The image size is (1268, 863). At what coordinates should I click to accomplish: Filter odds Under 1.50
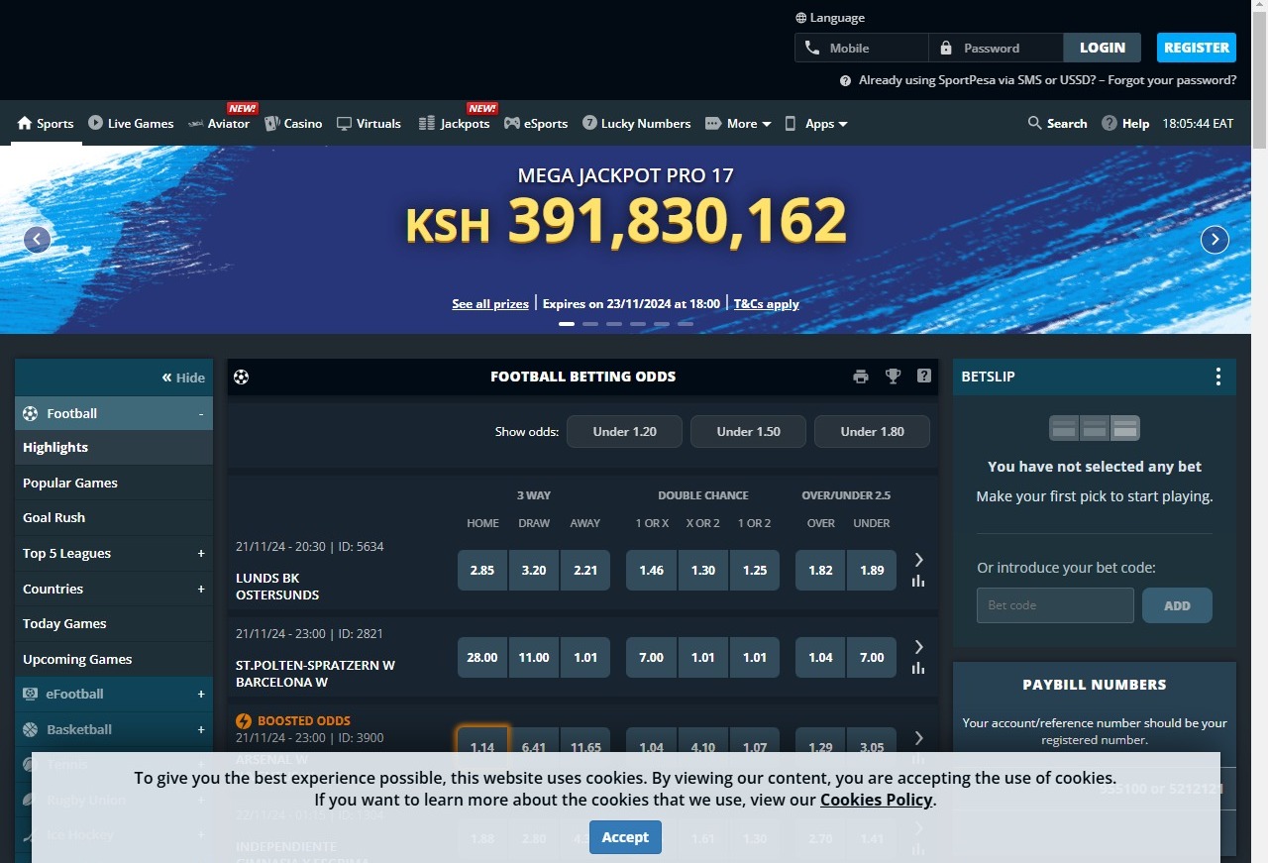coord(748,431)
